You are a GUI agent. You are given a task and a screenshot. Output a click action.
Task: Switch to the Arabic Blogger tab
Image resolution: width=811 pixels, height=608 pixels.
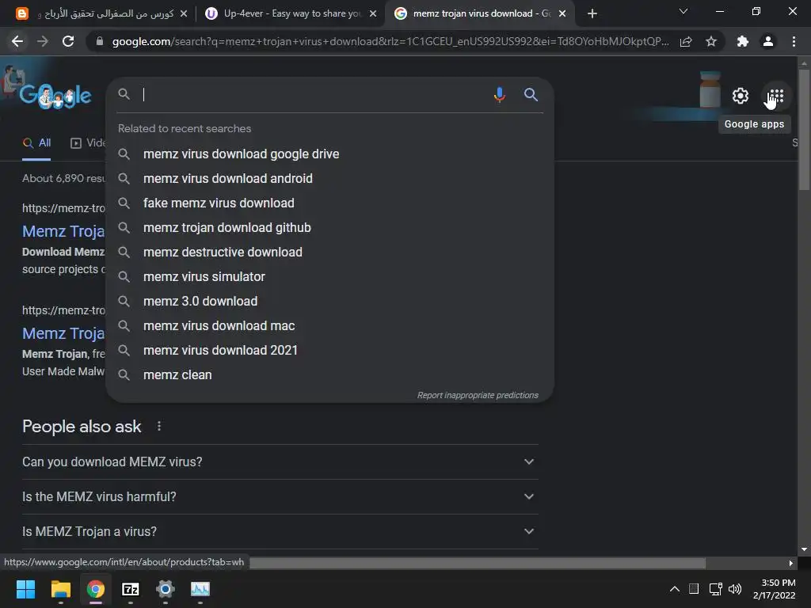coord(101,13)
